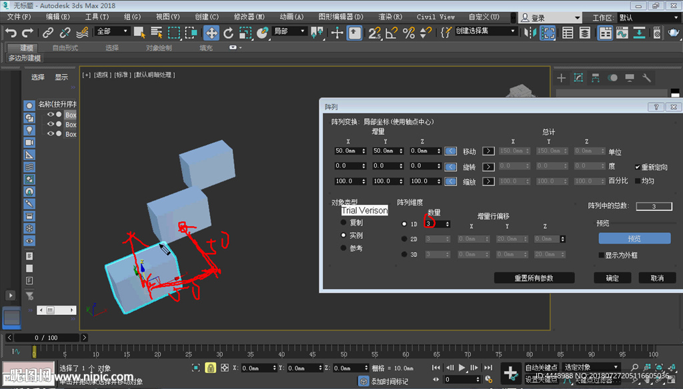Open the 修改器(M) menu
Screen dimensions: 683x389
coord(249,17)
